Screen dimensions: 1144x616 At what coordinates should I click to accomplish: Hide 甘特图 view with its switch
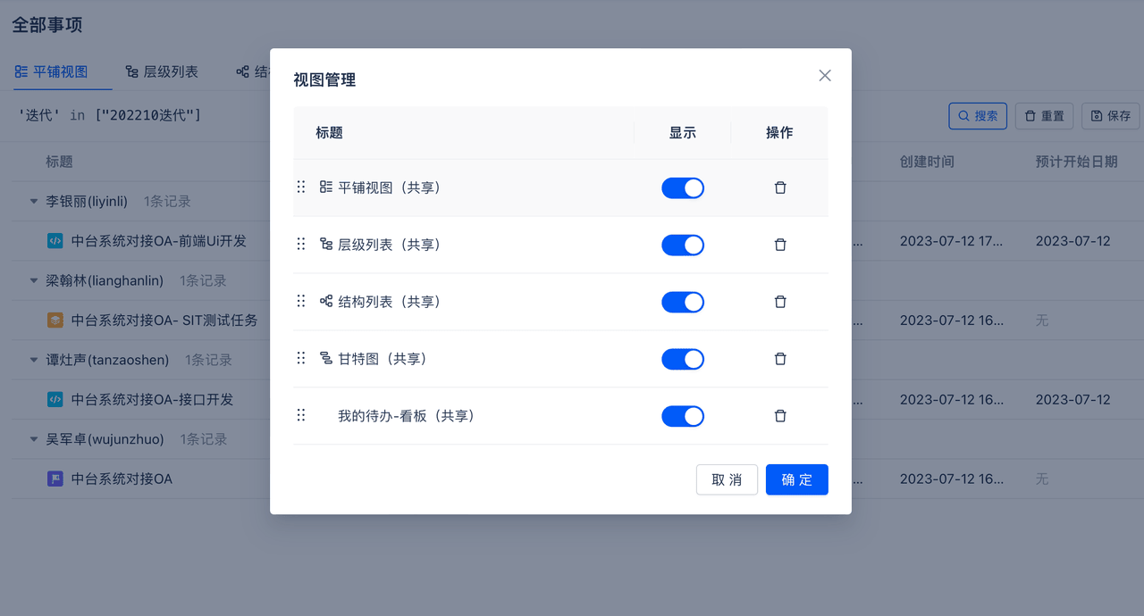click(683, 359)
